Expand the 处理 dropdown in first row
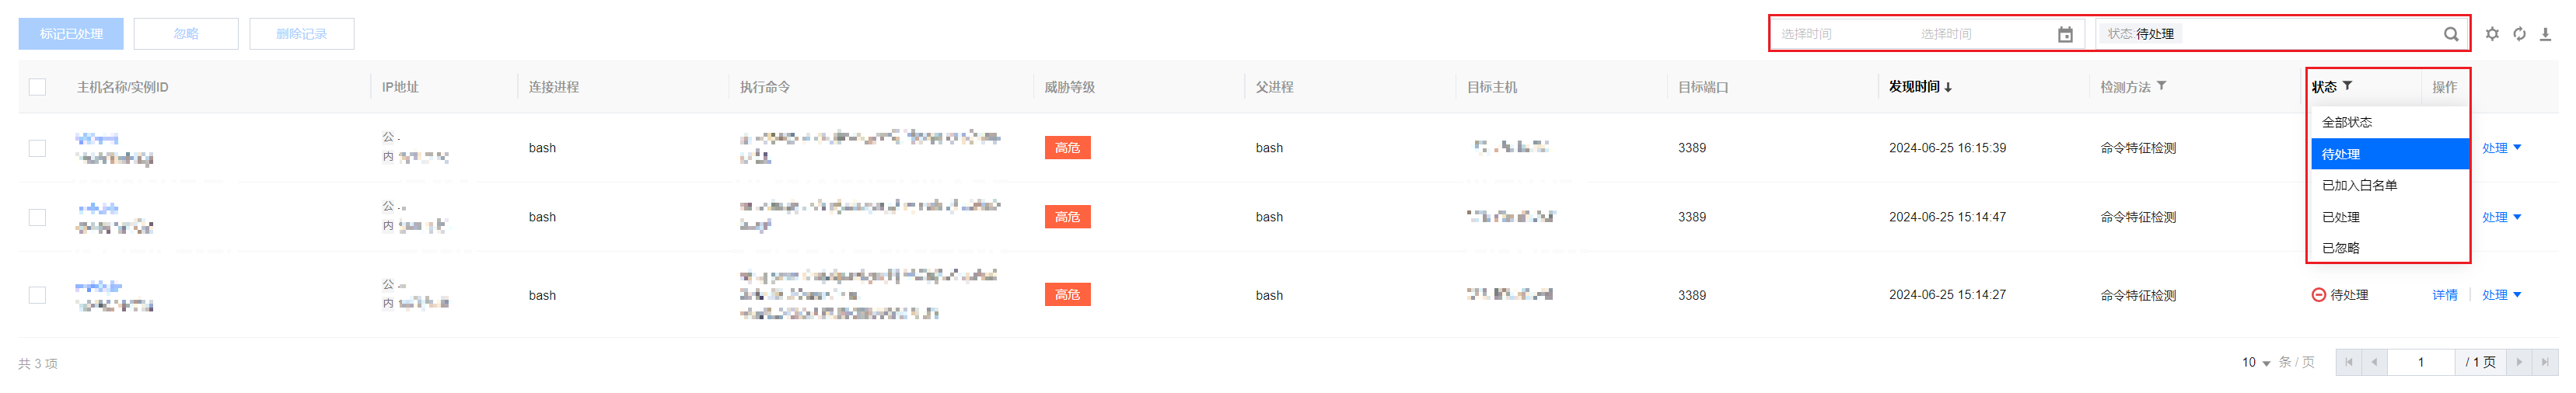The height and width of the screenshot is (393, 2576). pyautogui.click(x=2501, y=148)
